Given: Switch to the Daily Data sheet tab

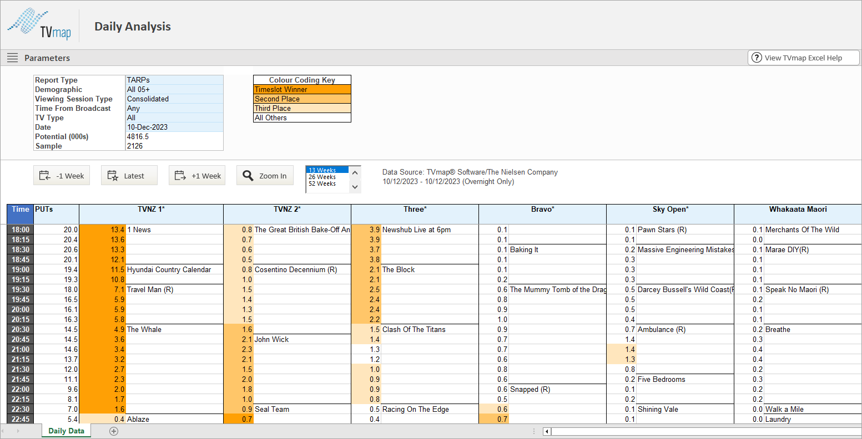Looking at the screenshot, I should click(x=66, y=431).
